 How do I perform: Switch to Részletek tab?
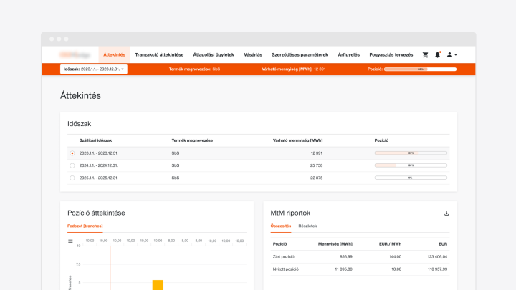[x=307, y=226]
